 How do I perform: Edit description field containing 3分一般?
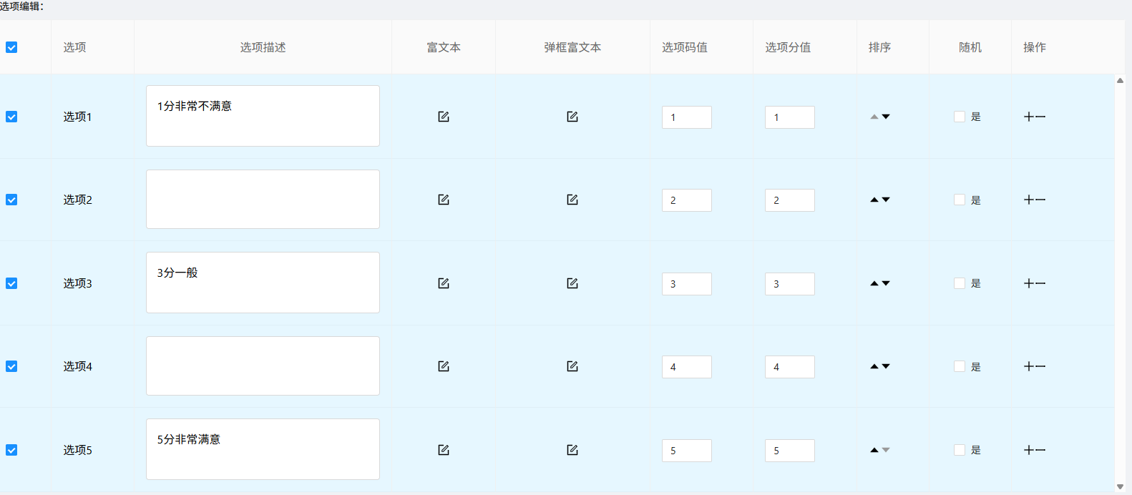pyautogui.click(x=263, y=283)
